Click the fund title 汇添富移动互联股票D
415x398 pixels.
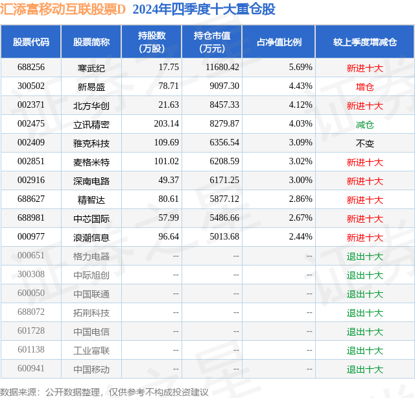63,10
